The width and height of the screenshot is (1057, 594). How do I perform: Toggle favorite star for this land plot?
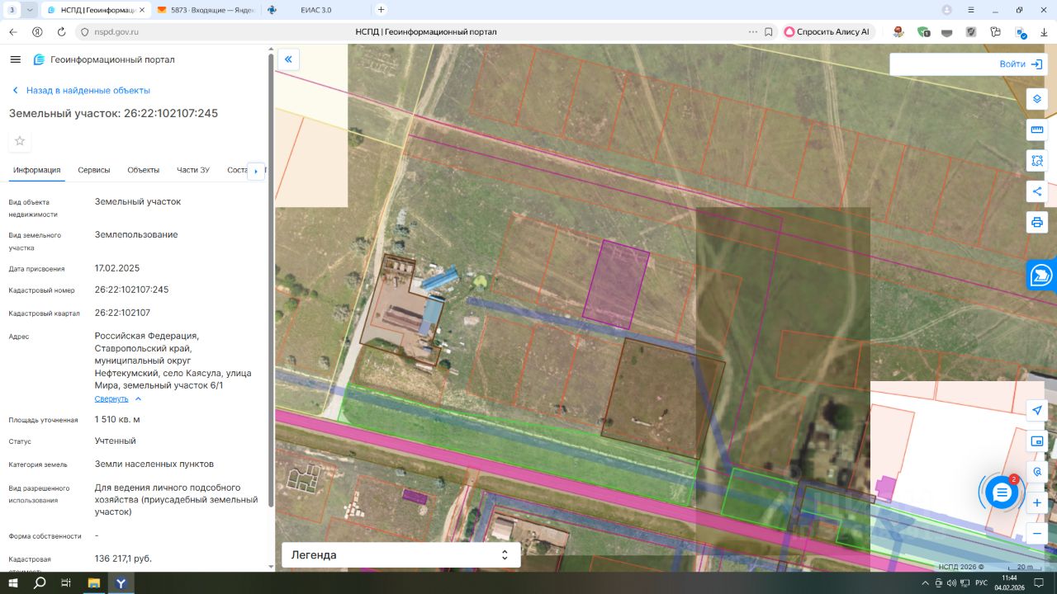(x=20, y=141)
